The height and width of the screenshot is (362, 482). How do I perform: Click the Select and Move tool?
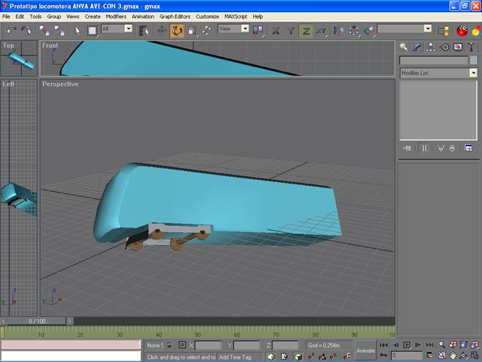162,30
